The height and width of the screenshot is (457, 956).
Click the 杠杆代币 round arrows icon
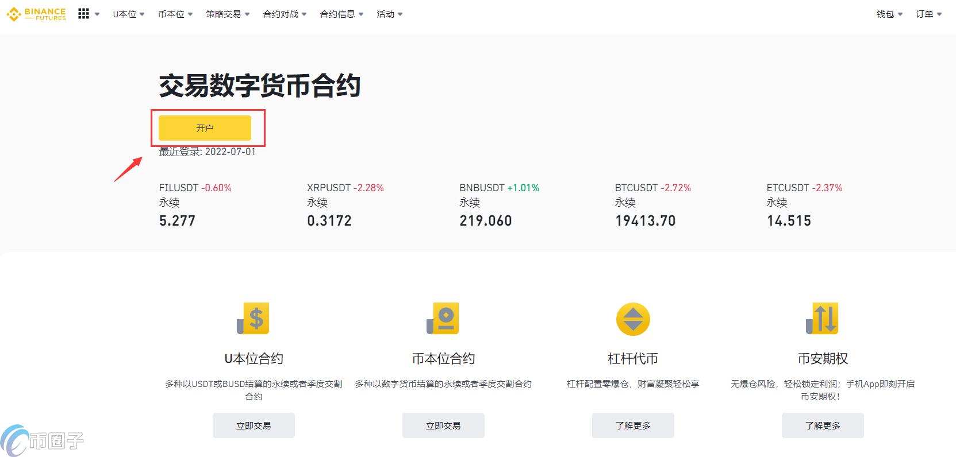tap(633, 319)
